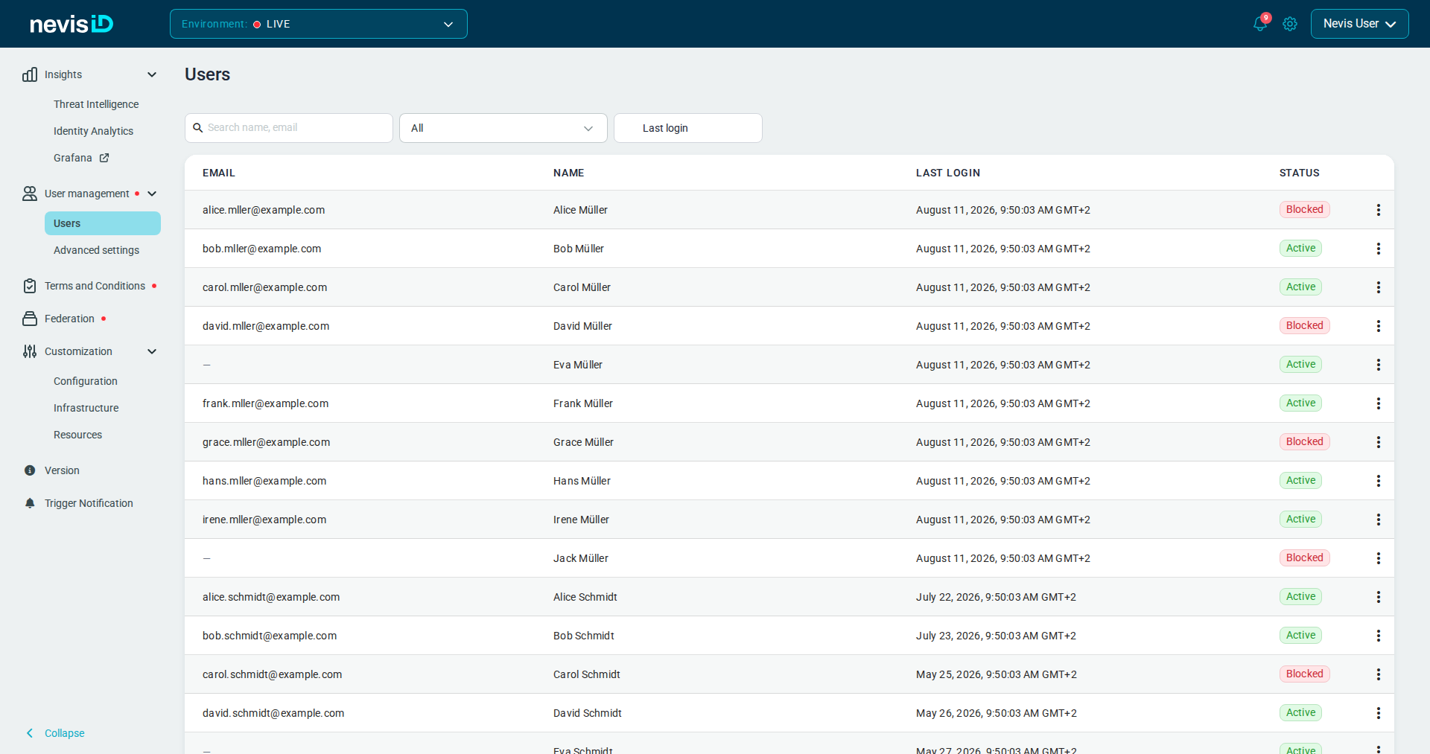
Task: Collapse the Customization section chevron
Action: point(152,351)
